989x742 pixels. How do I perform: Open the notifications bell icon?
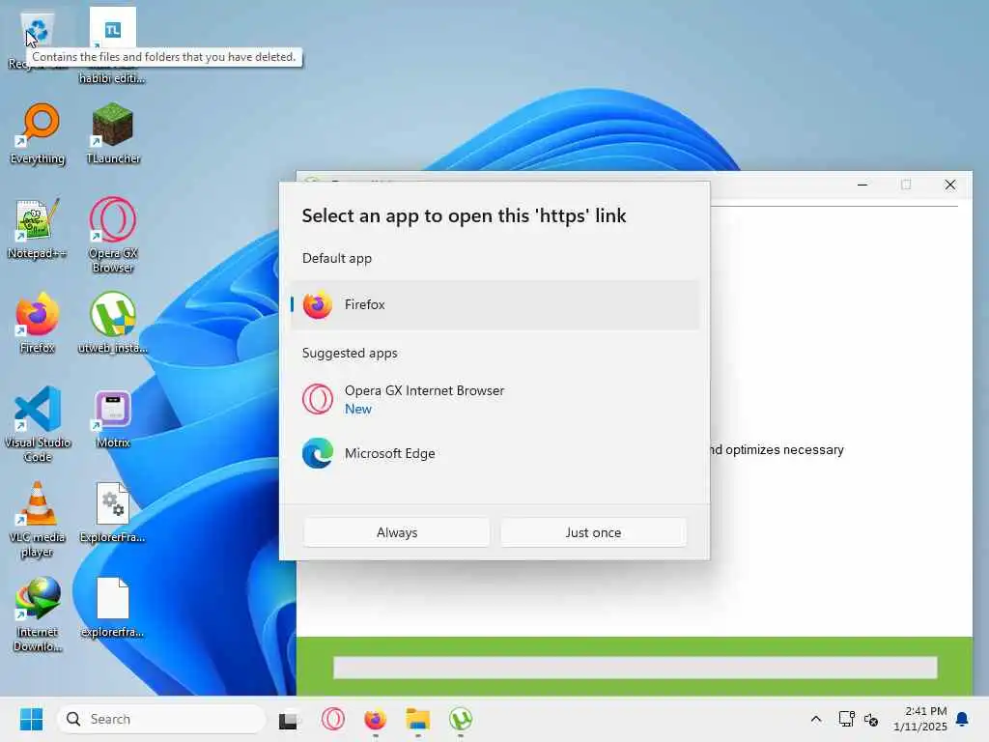[963, 719]
